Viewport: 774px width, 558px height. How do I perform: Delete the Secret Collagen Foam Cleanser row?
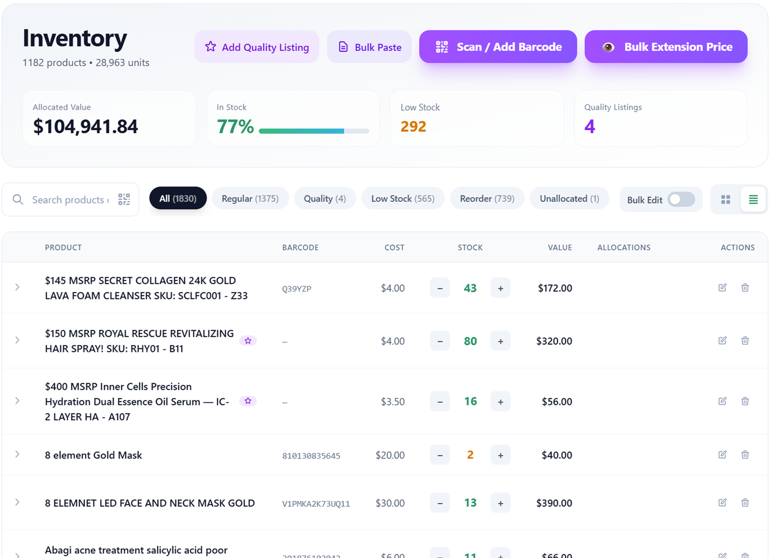click(x=745, y=287)
